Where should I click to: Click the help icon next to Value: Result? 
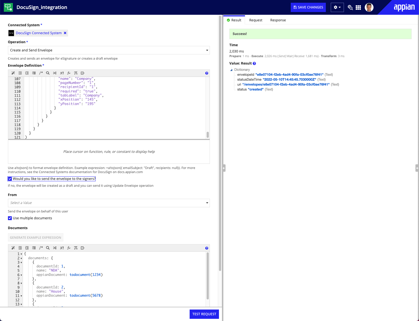254,63
